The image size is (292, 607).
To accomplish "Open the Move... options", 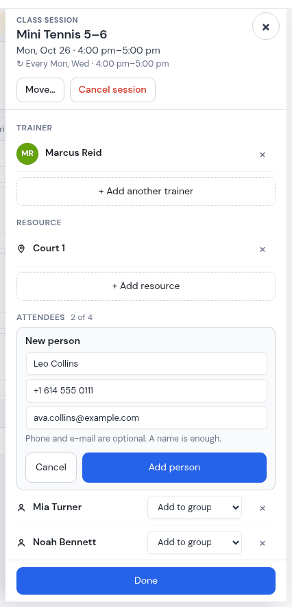I will (40, 90).
